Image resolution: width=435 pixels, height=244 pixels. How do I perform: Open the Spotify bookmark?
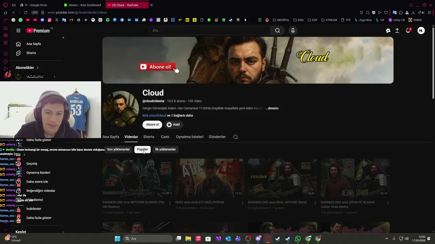[x=107, y=20]
